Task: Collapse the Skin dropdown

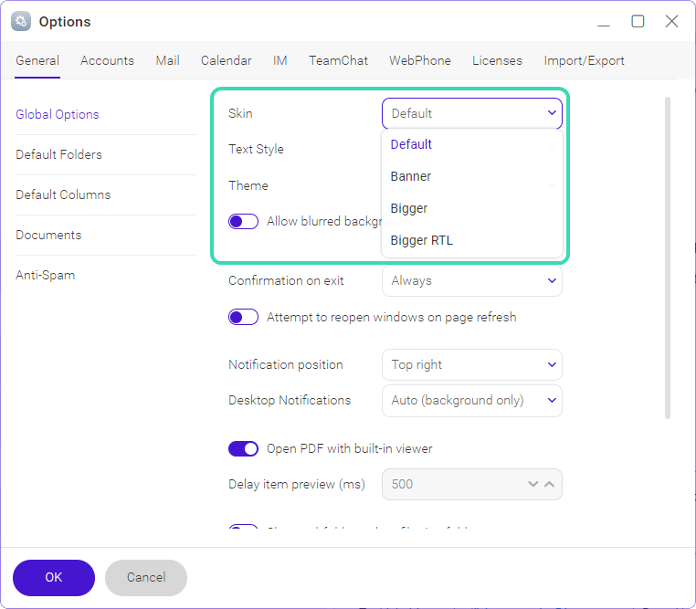Action: (x=472, y=113)
